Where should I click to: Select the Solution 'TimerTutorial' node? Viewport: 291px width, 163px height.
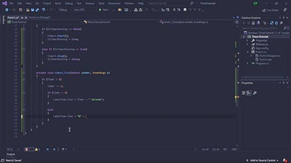coord(267,33)
